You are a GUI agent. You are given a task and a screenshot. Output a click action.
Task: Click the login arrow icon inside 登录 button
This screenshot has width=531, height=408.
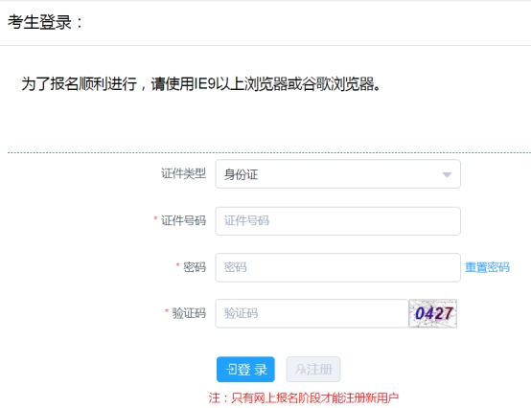click(x=231, y=369)
